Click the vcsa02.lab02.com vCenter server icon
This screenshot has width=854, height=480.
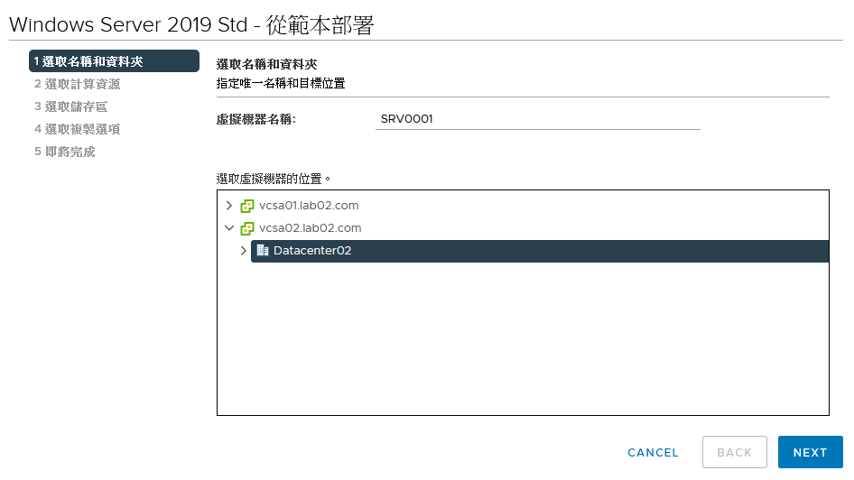coord(247,228)
